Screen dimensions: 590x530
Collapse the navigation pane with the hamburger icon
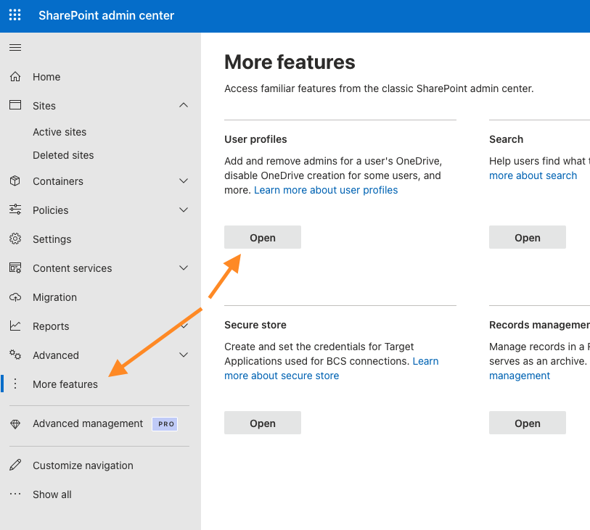(15, 47)
